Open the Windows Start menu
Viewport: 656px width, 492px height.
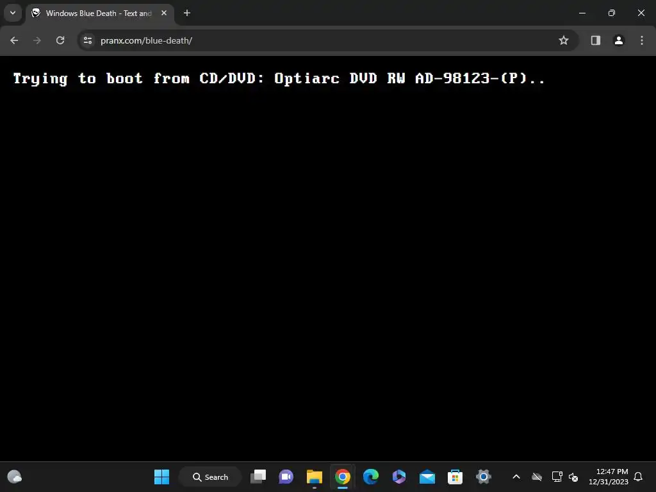pyautogui.click(x=161, y=477)
